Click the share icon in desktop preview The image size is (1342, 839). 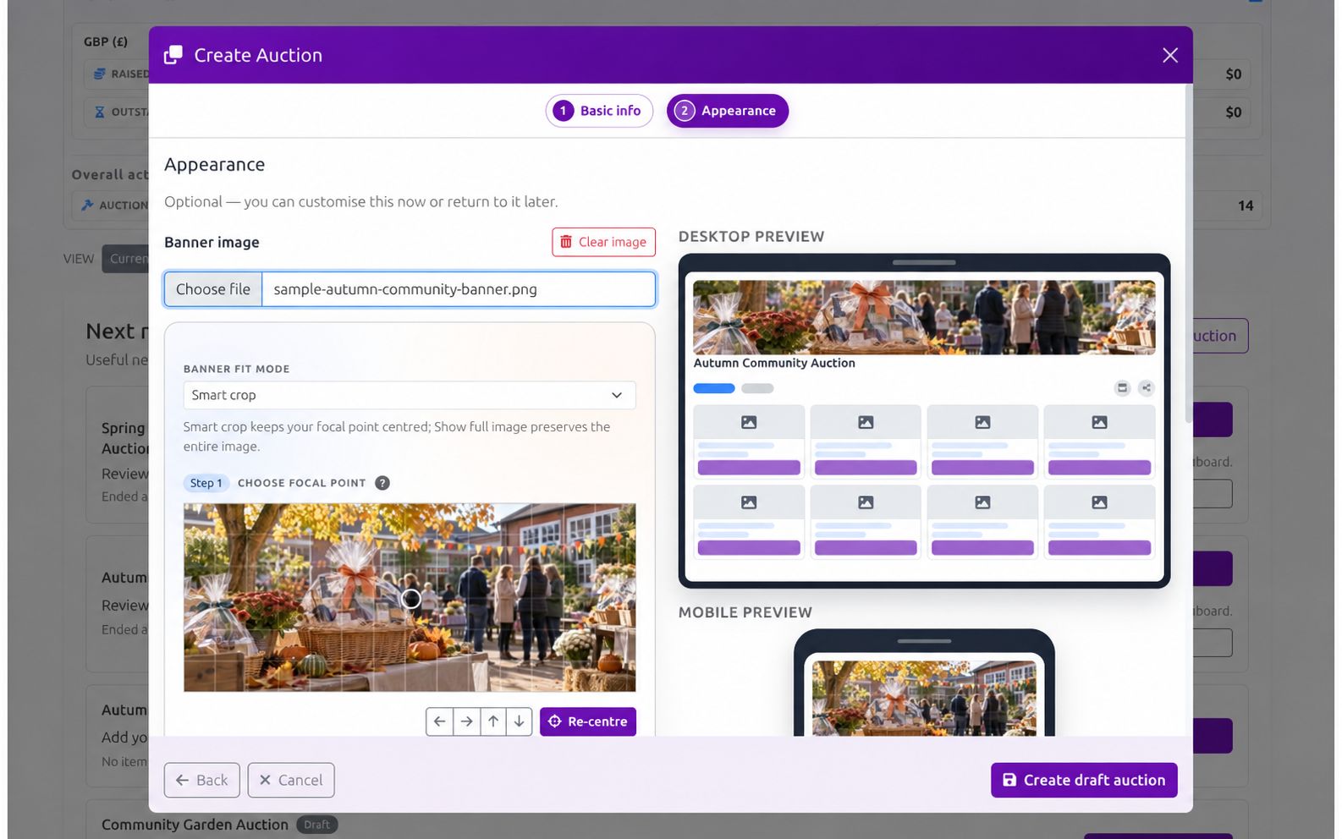[1146, 388]
